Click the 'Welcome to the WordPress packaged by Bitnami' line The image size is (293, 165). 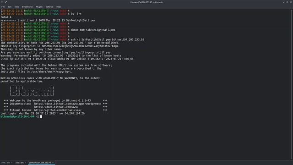[x=55, y=101]
